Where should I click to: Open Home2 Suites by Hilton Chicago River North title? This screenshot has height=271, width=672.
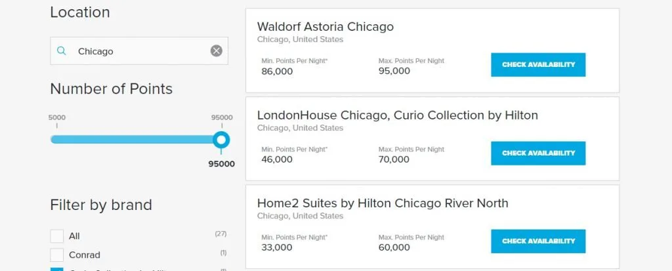(x=383, y=203)
